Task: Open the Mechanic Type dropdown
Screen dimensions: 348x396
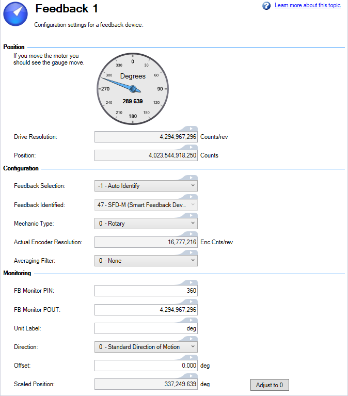Action: tap(146, 224)
